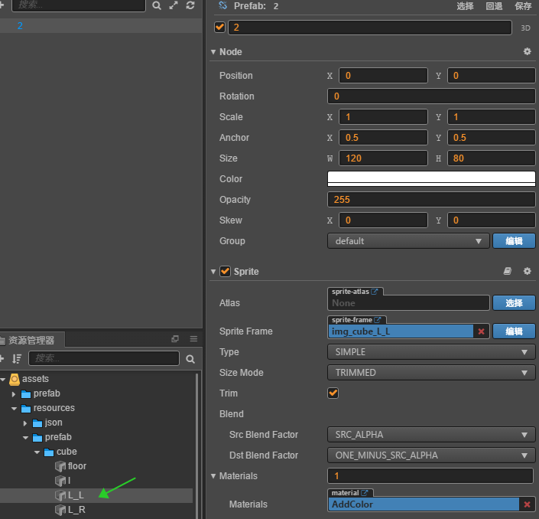
Task: Click the asset manager search magnifier
Action: pos(190,359)
